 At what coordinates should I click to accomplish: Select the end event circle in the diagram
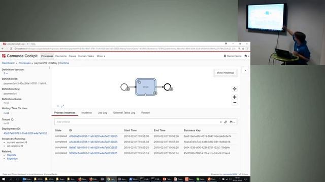167,87
